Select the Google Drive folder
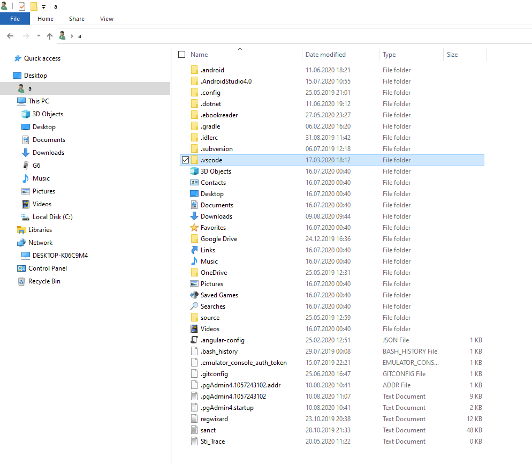Image resolution: width=532 pixels, height=464 pixels. (219, 239)
